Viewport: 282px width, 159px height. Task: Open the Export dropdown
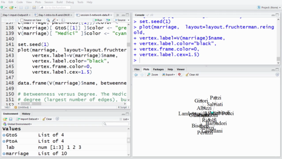pos(168,75)
